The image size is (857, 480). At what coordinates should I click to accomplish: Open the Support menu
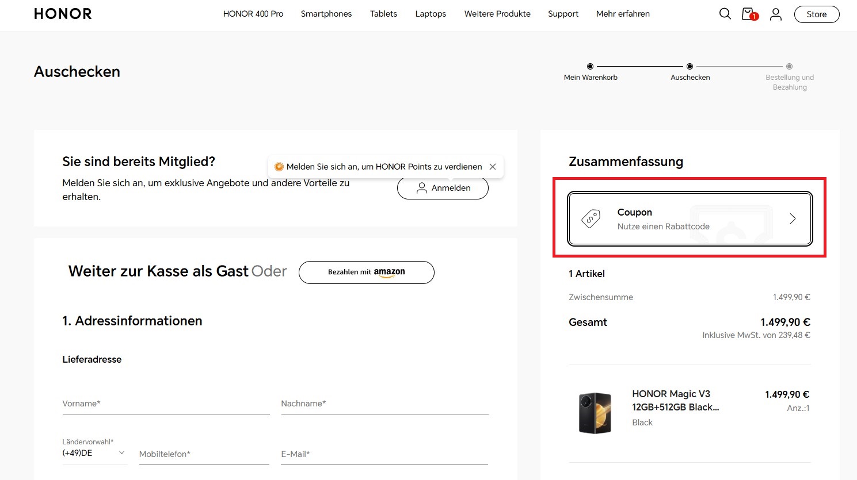(x=563, y=14)
